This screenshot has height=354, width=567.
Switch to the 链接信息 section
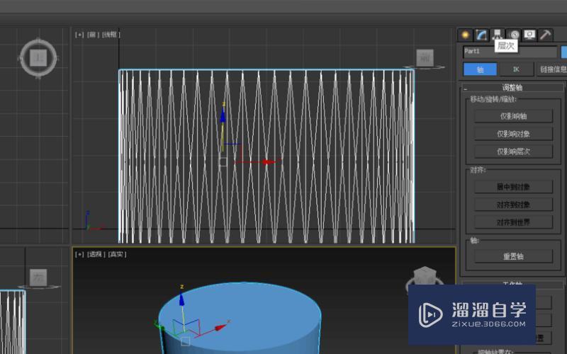551,69
